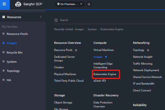Viewport: 165px width, 110px height.
Task: Open aDesk VDI
Action: point(100,81)
